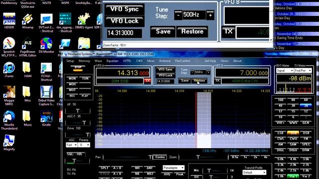Click the Center pan button

[160, 157]
